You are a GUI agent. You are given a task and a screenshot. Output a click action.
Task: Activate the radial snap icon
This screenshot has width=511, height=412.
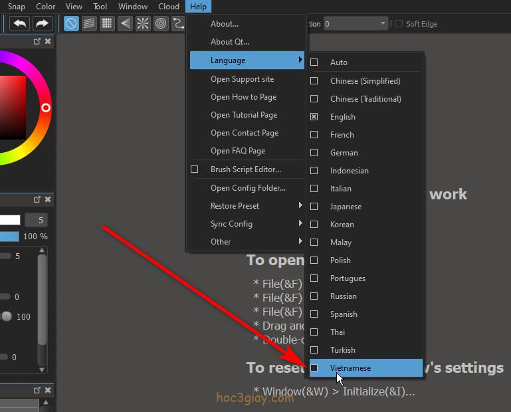click(x=143, y=24)
